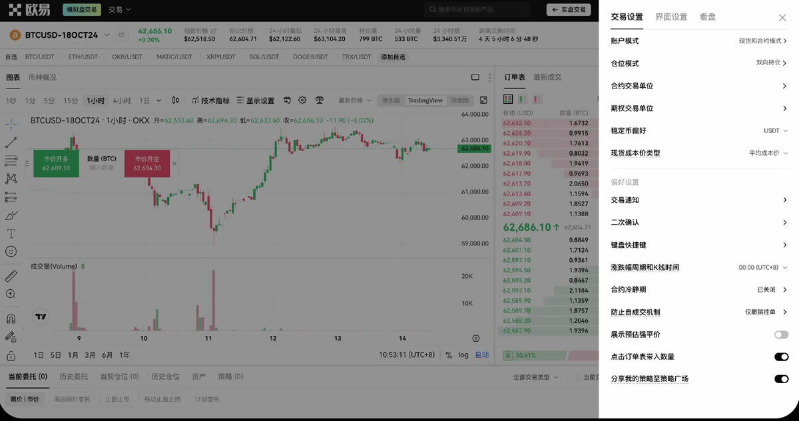Switch chart to 深度图 view
Image resolution: width=799 pixels, height=421 pixels.
pyautogui.click(x=459, y=100)
